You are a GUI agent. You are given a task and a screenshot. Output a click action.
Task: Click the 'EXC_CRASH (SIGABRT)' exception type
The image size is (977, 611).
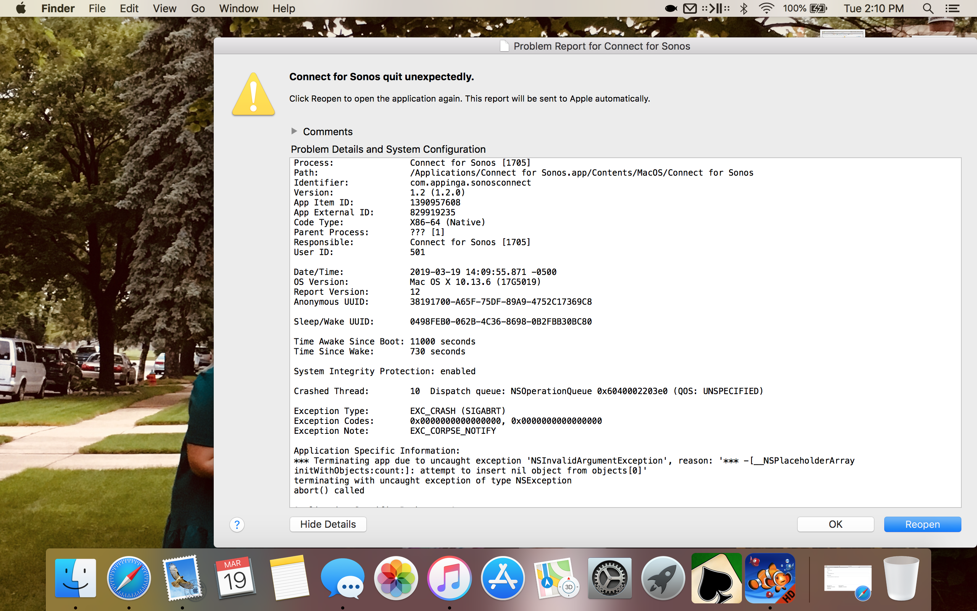458,411
